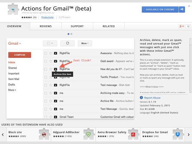Screen dimensions: 192x144
Task: Open Sent Mail in the sidebar
Action: tap(14, 79)
